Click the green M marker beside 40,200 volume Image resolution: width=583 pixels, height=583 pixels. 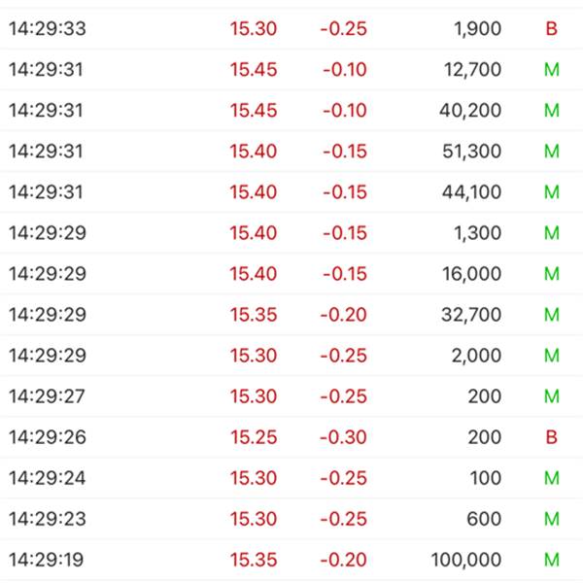tap(551, 111)
